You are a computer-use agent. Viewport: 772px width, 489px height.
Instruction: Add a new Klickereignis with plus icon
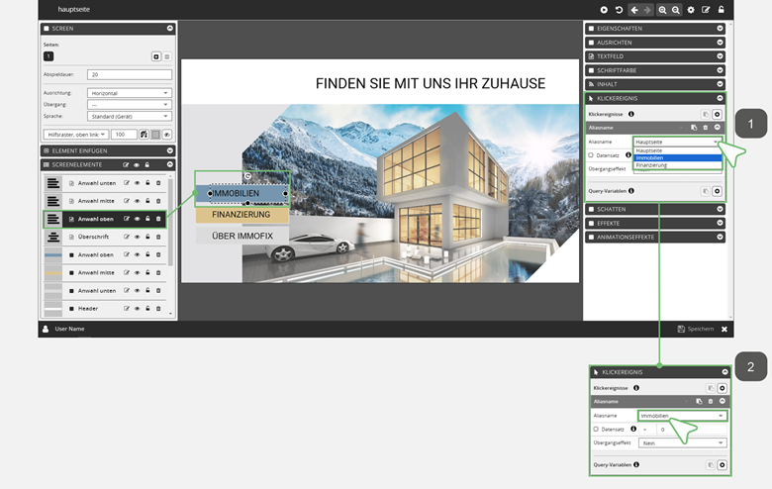coord(718,115)
